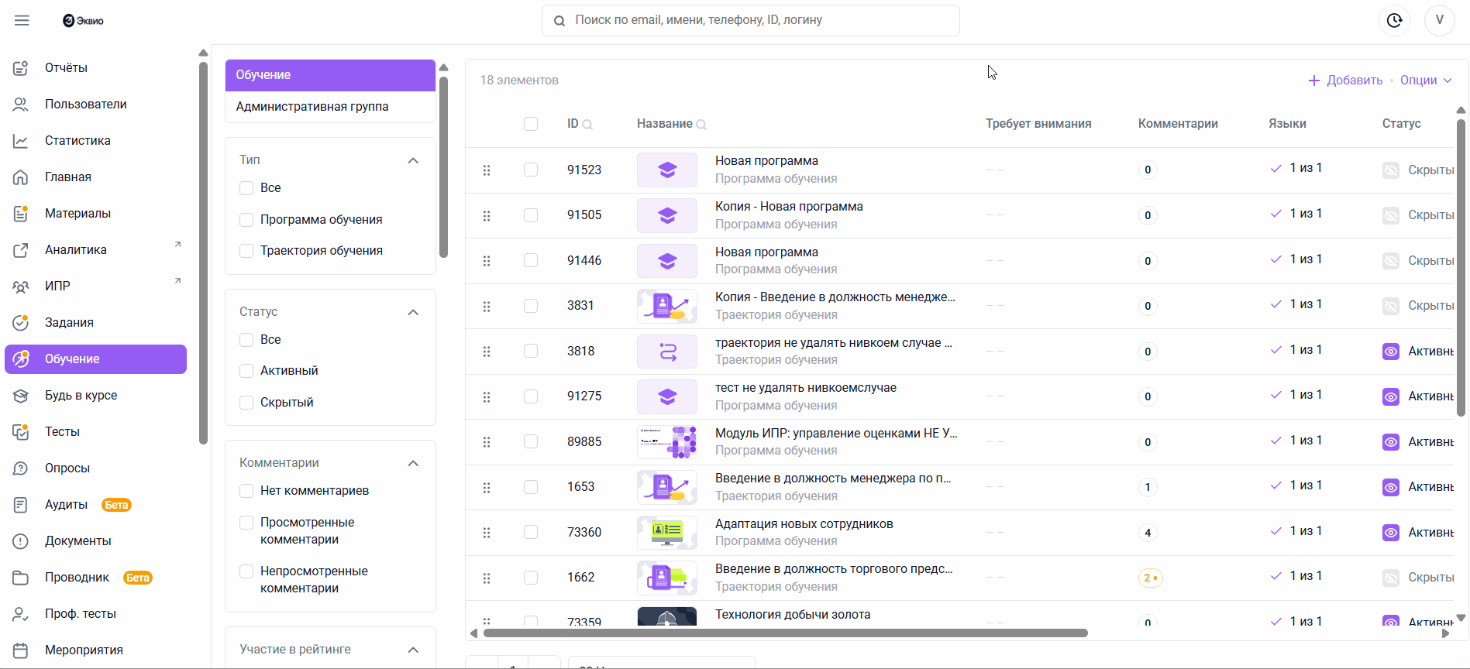Open Аудиты sidebar item
Screen dimensions: 1470x669
tap(96, 505)
